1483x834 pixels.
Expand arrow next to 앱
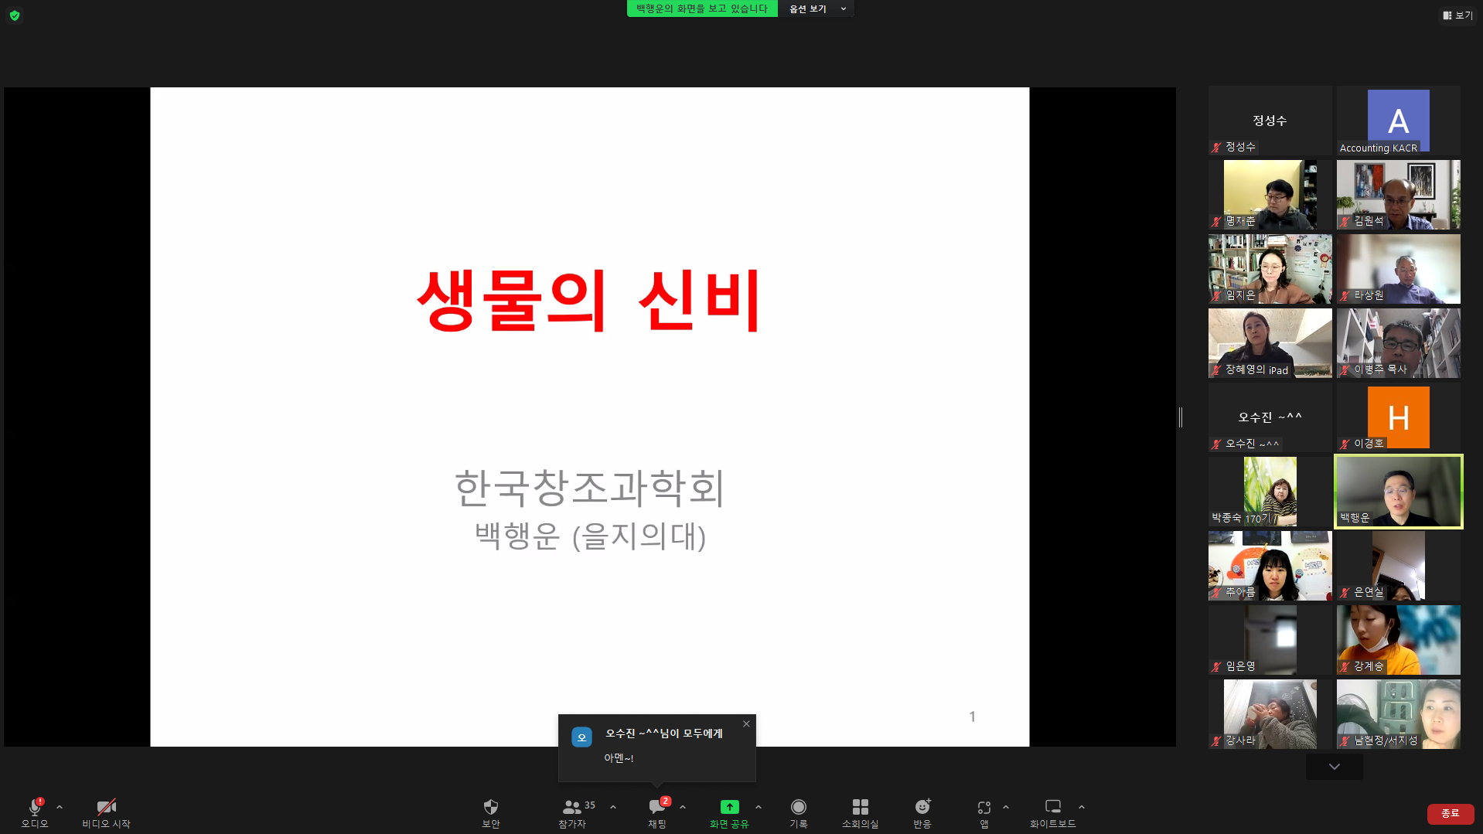(x=1006, y=807)
